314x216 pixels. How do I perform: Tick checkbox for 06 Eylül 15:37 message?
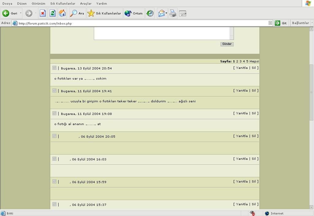click(x=55, y=204)
